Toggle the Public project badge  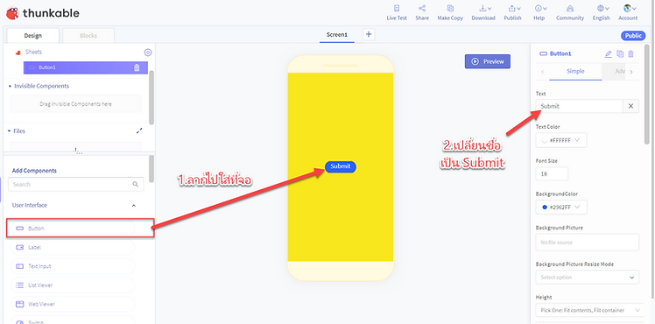tap(633, 36)
